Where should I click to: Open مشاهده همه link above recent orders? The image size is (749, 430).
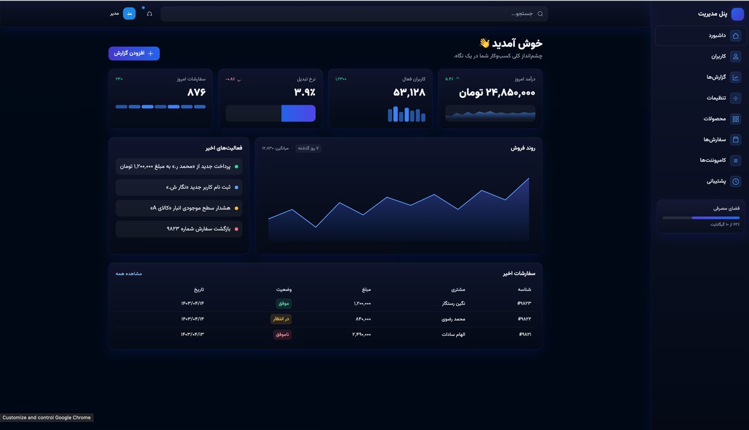[128, 273]
